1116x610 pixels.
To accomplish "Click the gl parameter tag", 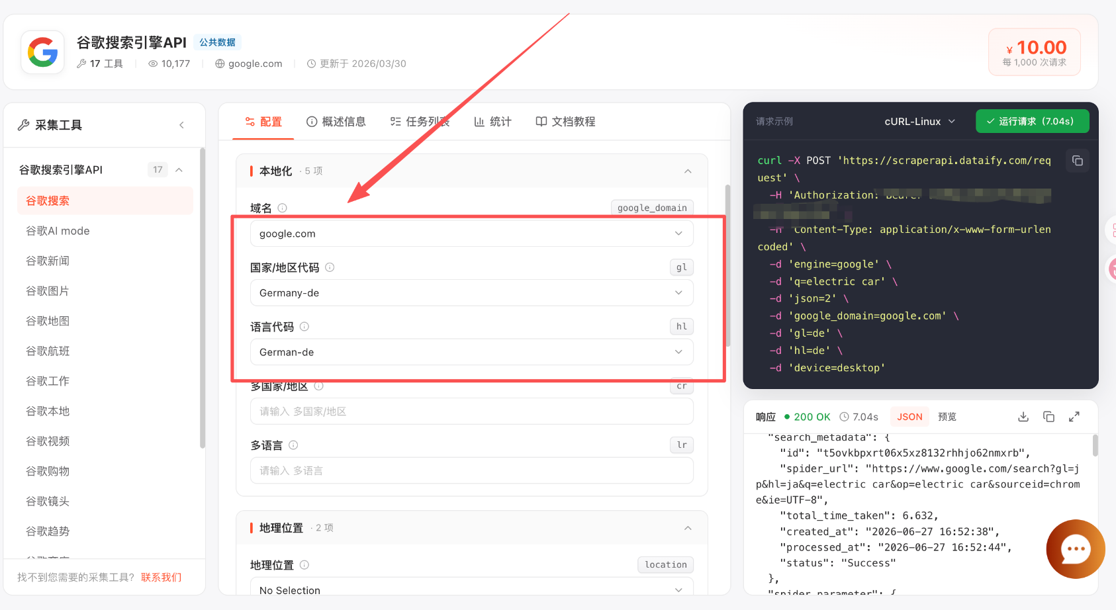I will (682, 267).
